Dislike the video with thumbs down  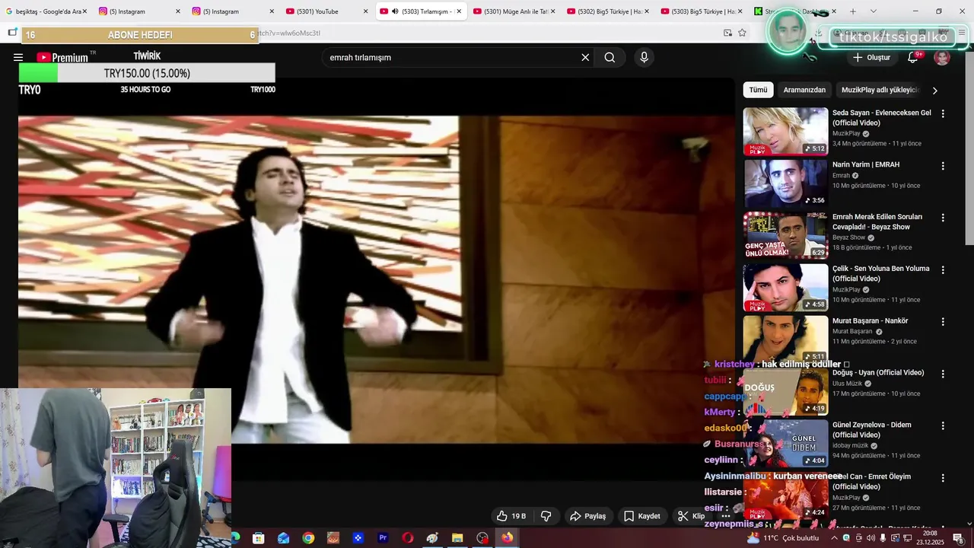546,516
